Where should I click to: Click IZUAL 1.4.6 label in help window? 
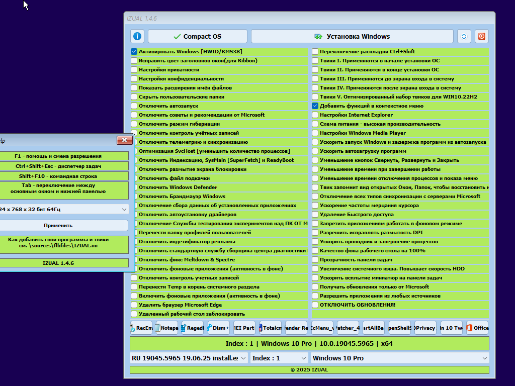[x=58, y=263]
